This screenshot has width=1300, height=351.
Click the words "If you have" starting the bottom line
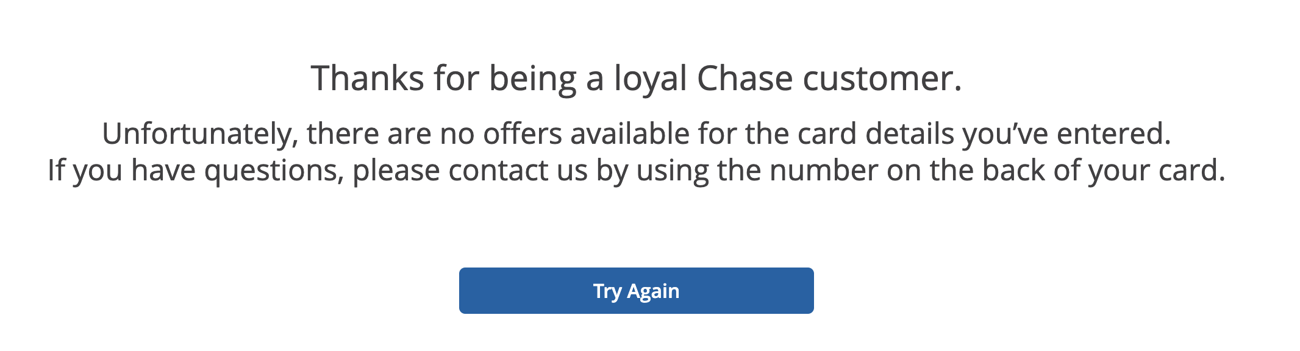[x=121, y=171]
